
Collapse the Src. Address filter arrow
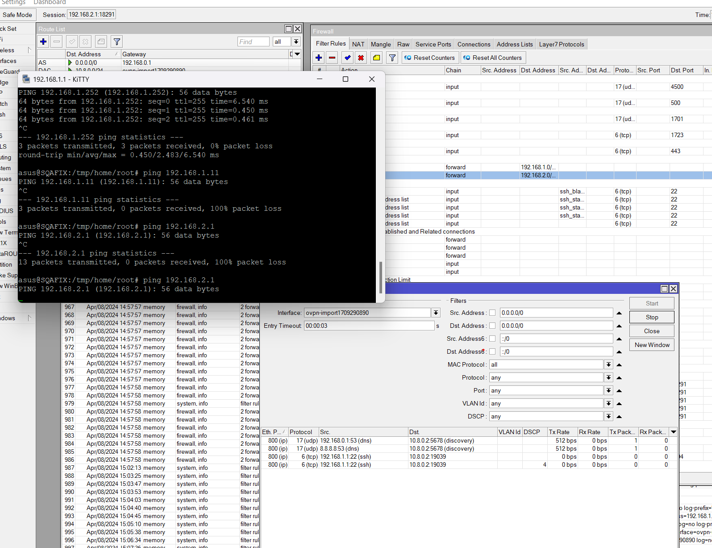pos(619,313)
